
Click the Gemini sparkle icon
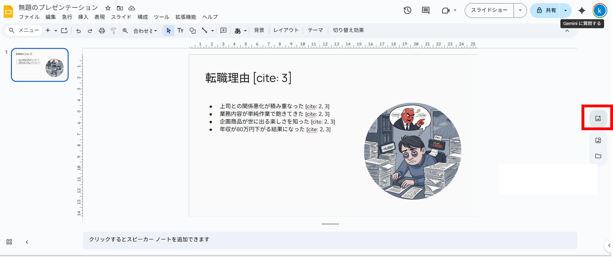582,10
